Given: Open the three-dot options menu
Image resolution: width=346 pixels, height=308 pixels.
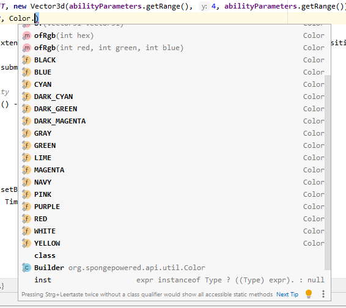Looking at the screenshot, I should point(323,294).
